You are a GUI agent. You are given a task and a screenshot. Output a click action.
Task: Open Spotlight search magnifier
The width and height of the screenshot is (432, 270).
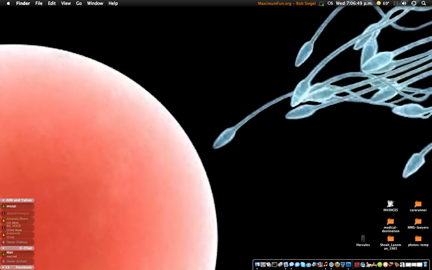point(423,3)
